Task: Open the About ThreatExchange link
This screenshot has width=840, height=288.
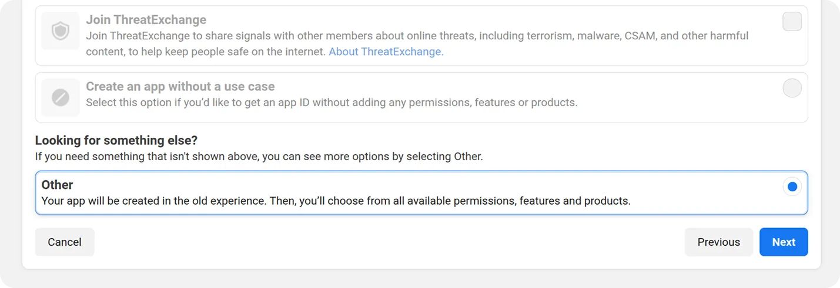Action: coord(386,52)
